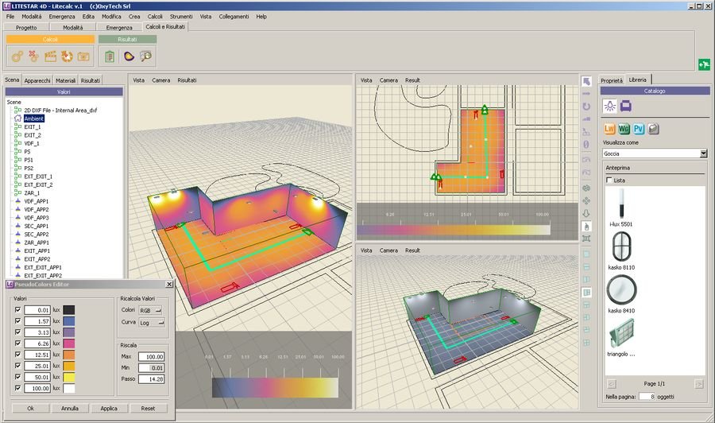
Task: Enable the Lista checkbox
Action: pyautogui.click(x=609, y=180)
